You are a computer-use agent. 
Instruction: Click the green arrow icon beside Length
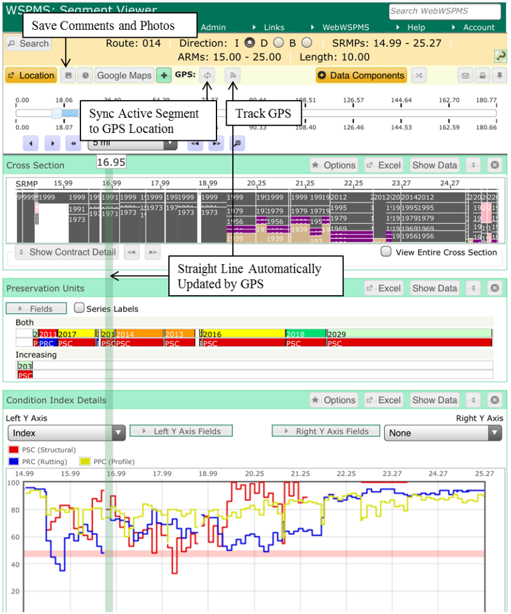coord(500,56)
